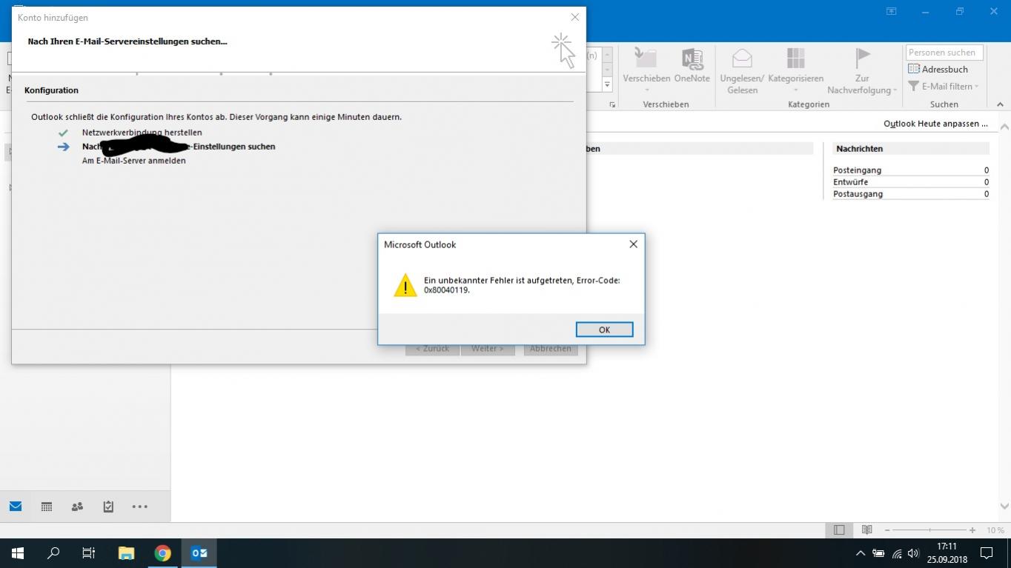Click the 10 % zoom level label

[995, 530]
